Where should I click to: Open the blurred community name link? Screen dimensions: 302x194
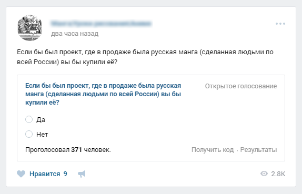101,24
